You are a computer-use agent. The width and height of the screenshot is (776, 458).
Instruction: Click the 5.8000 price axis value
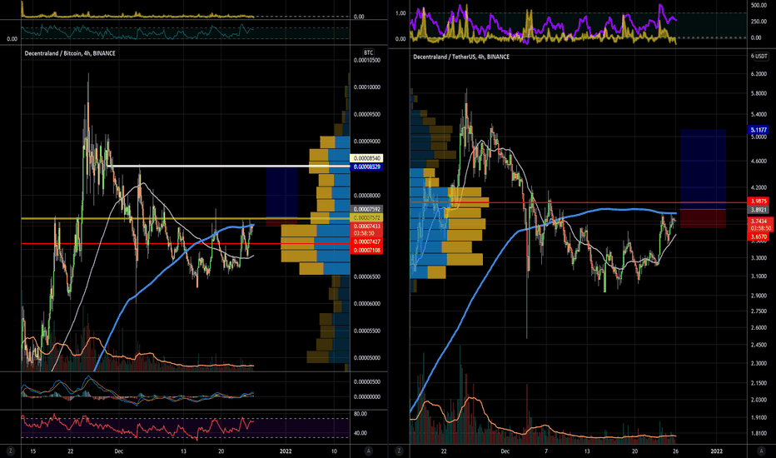click(x=759, y=93)
